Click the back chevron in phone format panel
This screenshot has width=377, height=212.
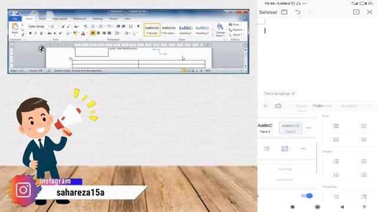pos(266,105)
